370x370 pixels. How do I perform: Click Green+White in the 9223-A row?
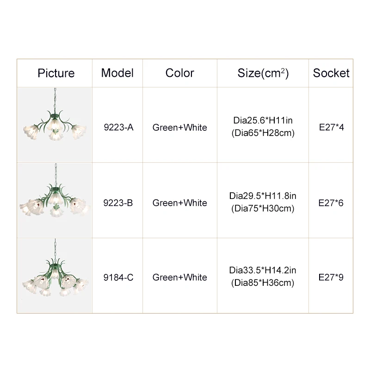pyautogui.click(x=180, y=127)
